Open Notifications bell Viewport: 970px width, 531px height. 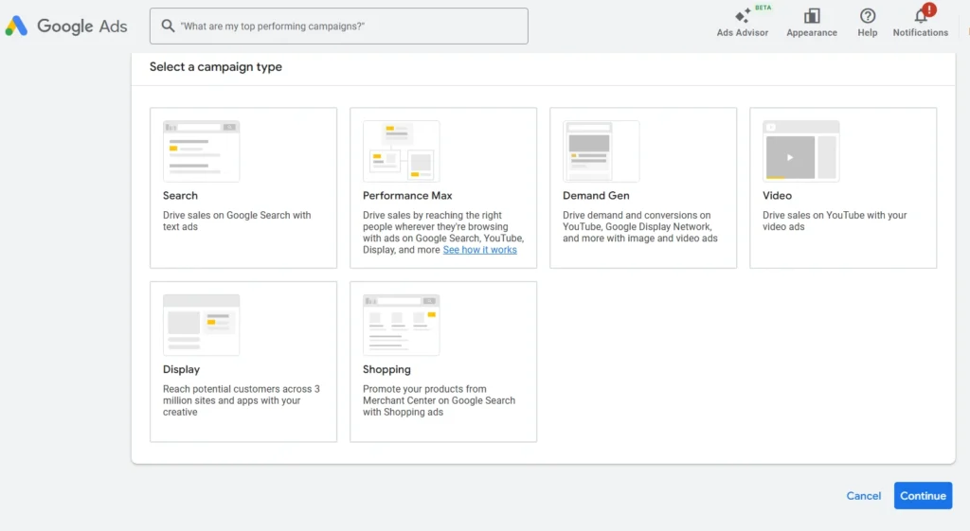pos(920,23)
